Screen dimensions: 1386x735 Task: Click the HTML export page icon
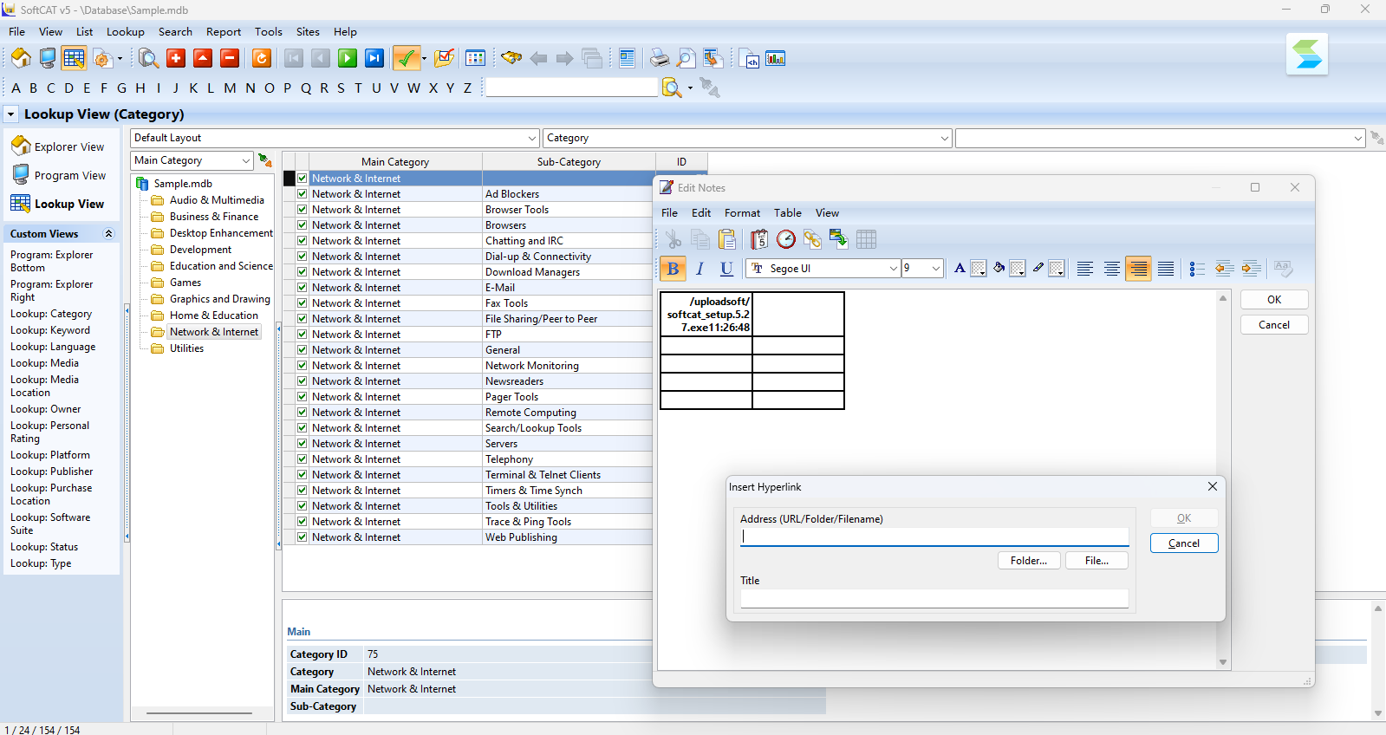coord(750,58)
